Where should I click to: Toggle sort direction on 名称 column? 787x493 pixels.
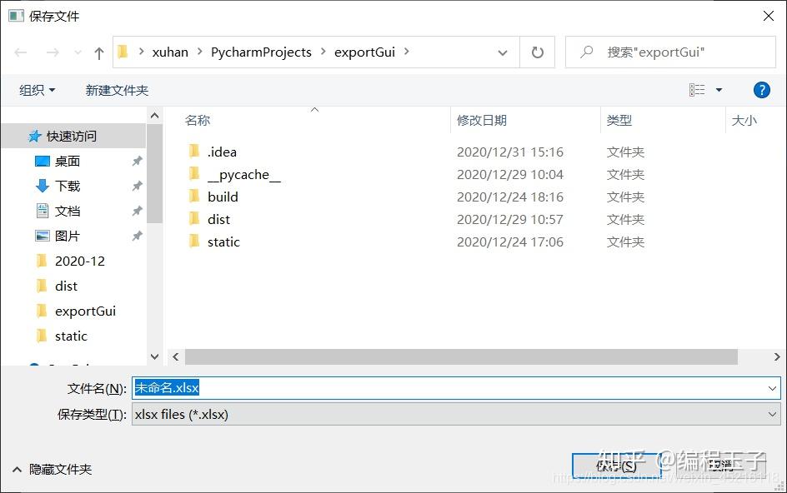pos(197,120)
